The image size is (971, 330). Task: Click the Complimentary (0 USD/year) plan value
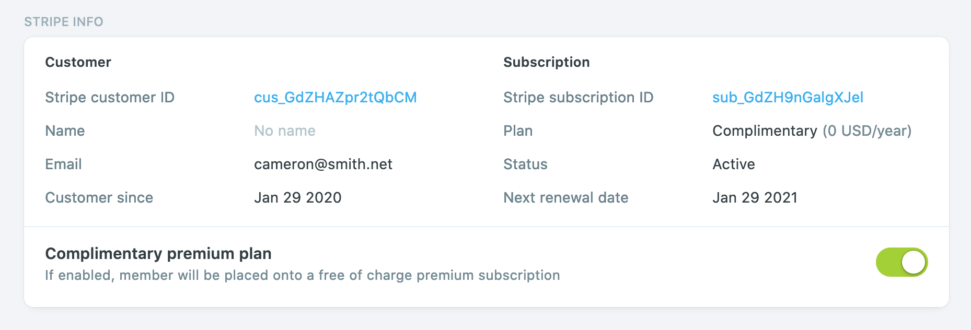[x=812, y=131]
